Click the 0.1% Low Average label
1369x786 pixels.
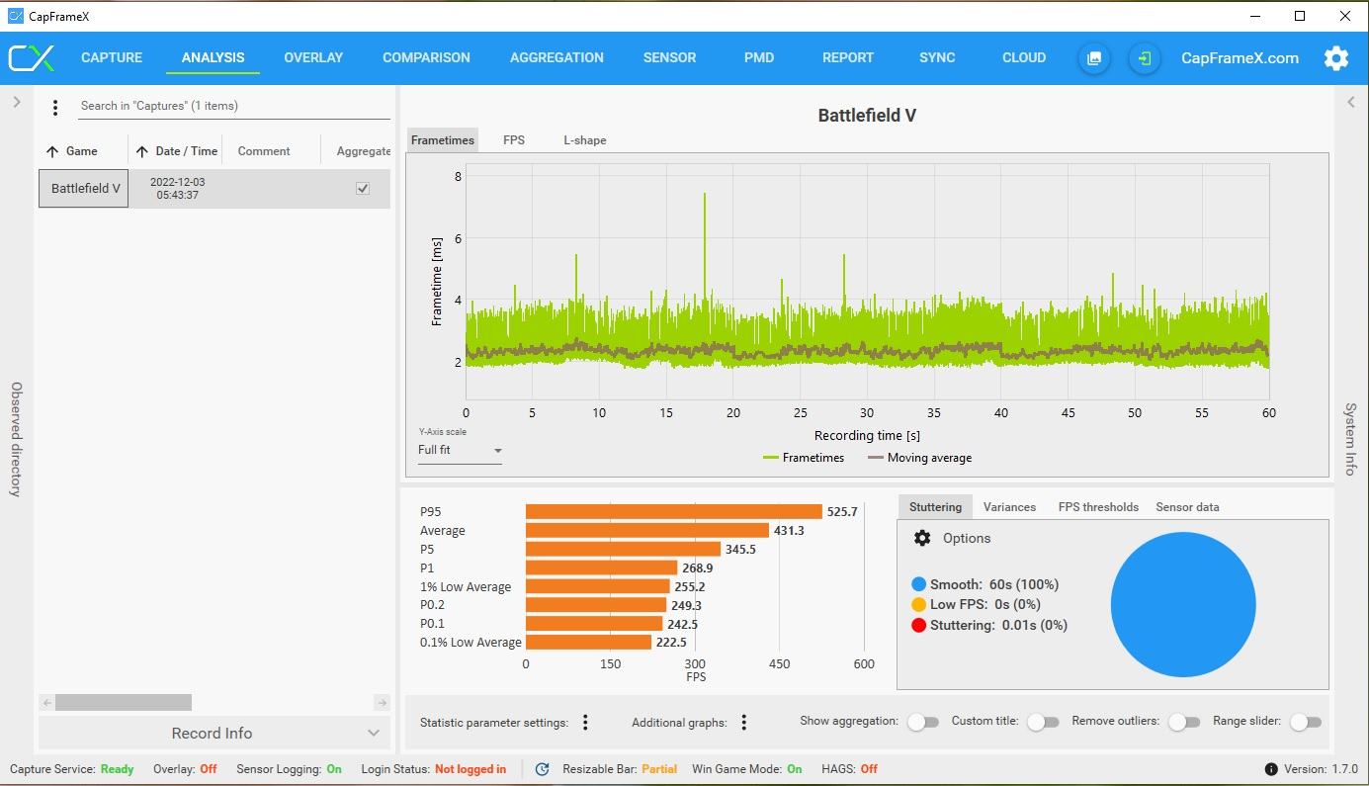[471, 643]
